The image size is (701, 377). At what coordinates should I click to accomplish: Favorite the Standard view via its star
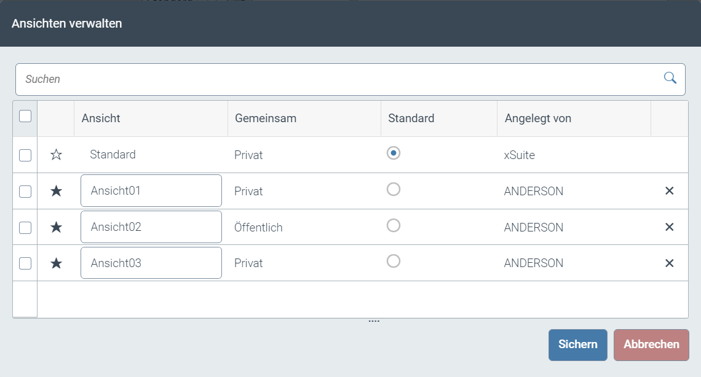pos(56,155)
